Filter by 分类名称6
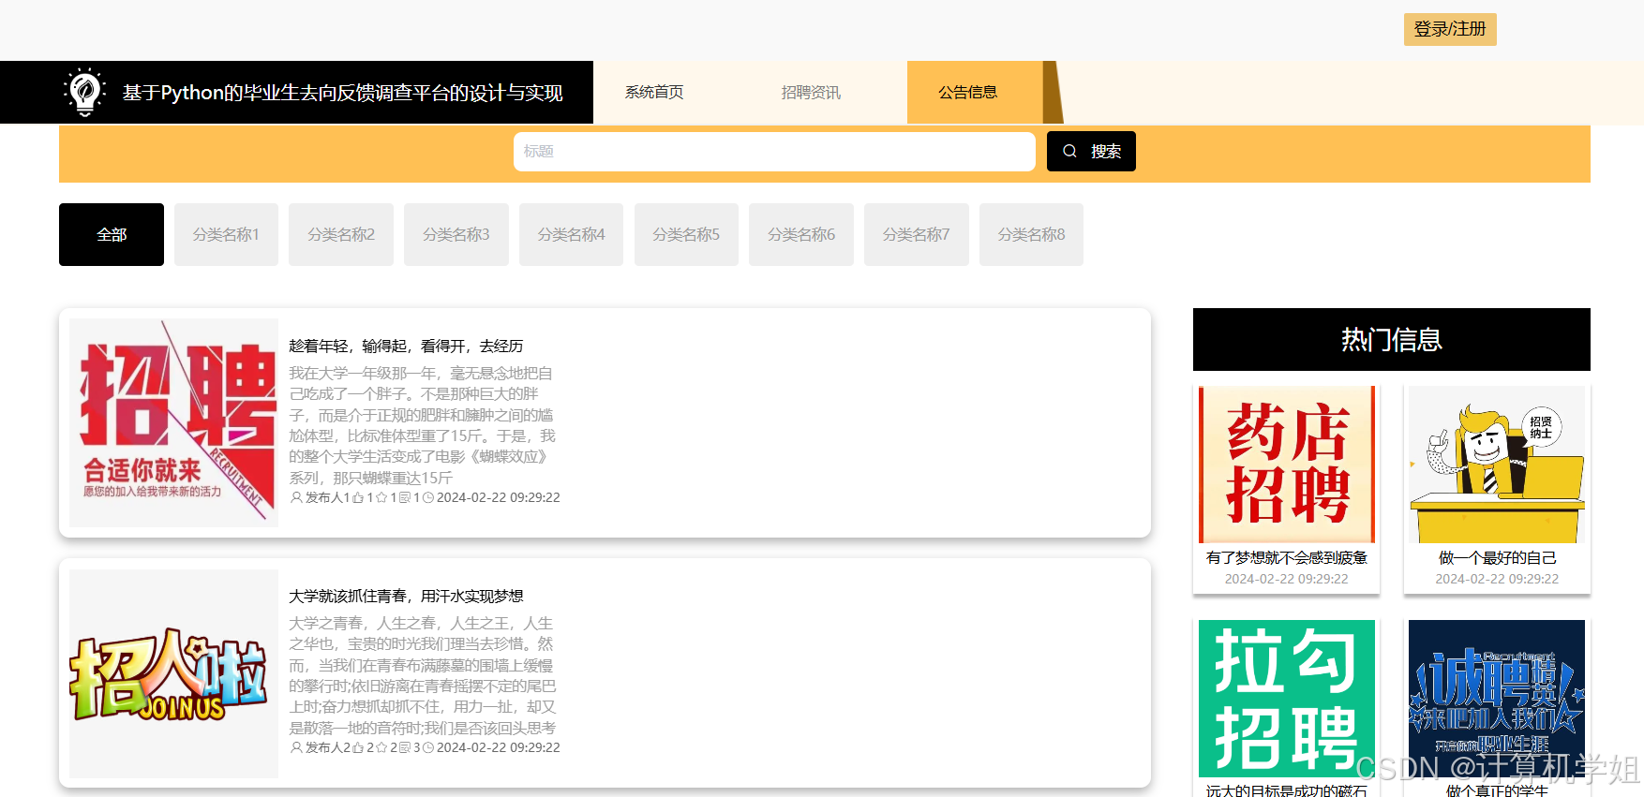Image resolution: width=1644 pixels, height=797 pixels. 801,234
